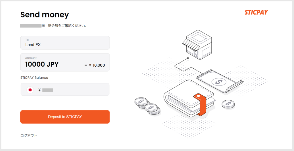The image size is (294, 151).
Task: Select the Amount field with 10000 JPY
Action: (65, 62)
